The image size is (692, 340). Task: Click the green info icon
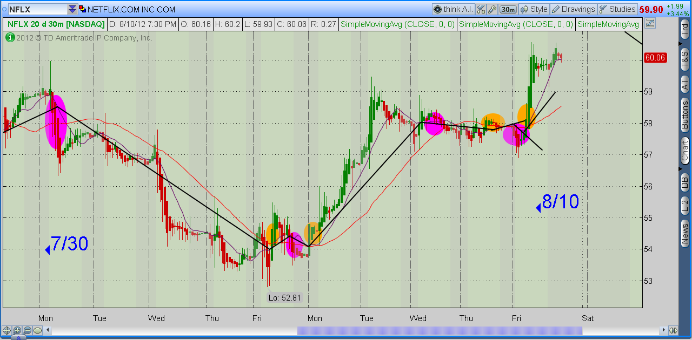[x=10, y=37]
